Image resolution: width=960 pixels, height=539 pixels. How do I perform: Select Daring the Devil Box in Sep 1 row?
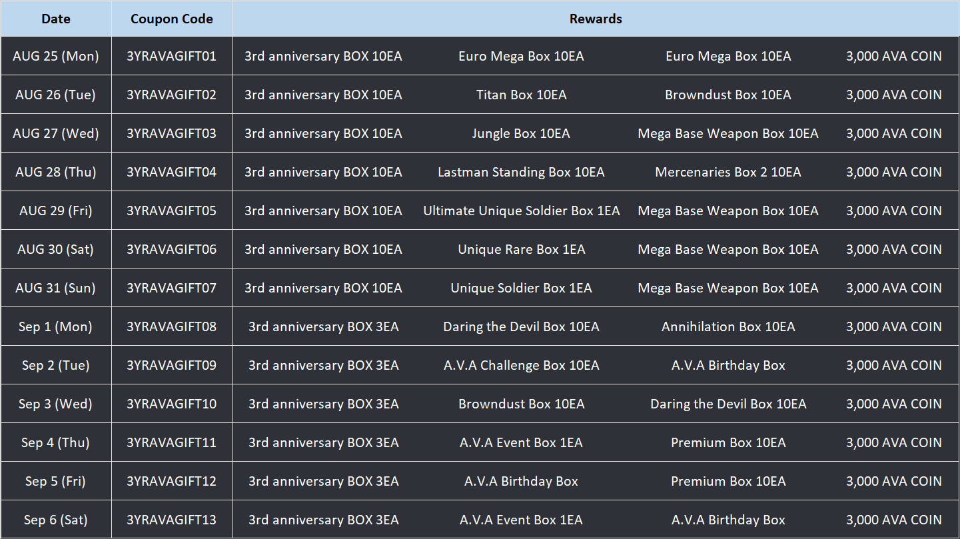coord(522,326)
